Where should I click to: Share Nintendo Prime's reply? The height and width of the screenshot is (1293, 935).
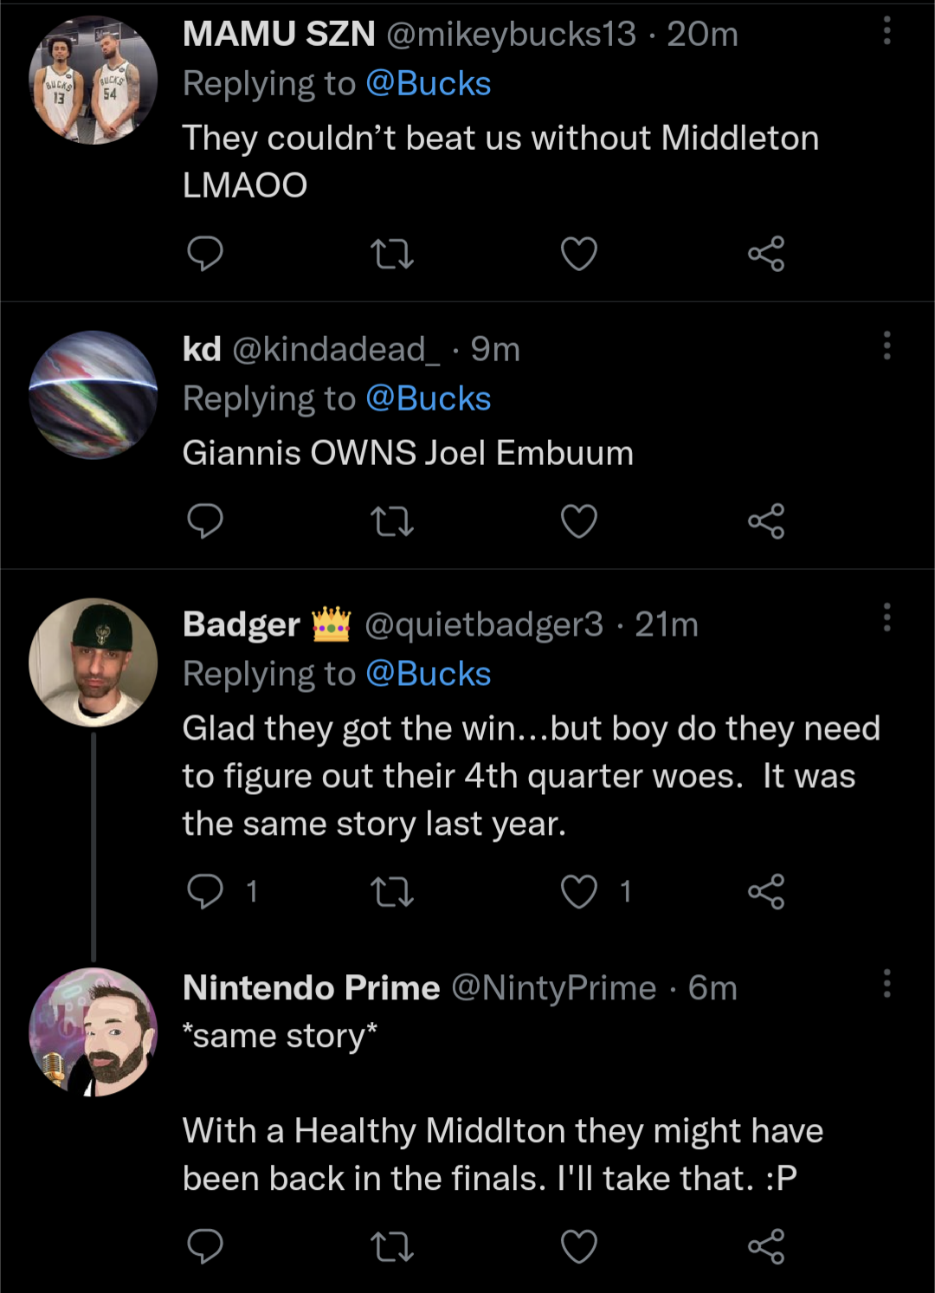(x=766, y=1246)
